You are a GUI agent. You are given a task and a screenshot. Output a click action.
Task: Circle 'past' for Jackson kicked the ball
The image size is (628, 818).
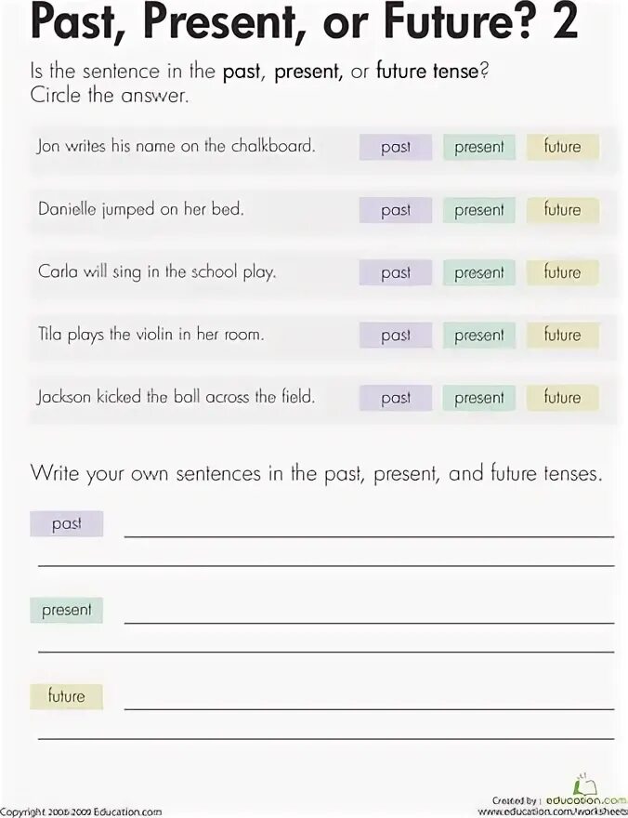(396, 398)
